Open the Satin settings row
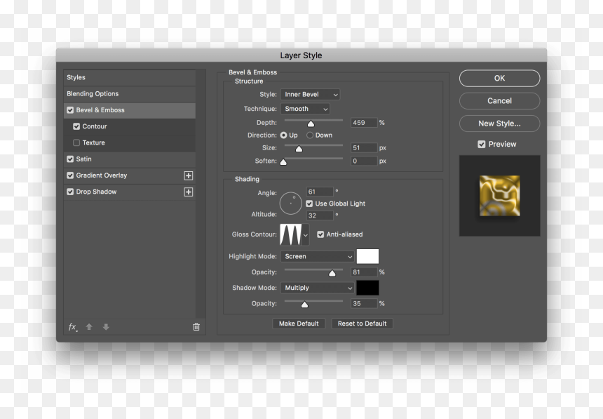The width and height of the screenshot is (603, 419). point(130,159)
